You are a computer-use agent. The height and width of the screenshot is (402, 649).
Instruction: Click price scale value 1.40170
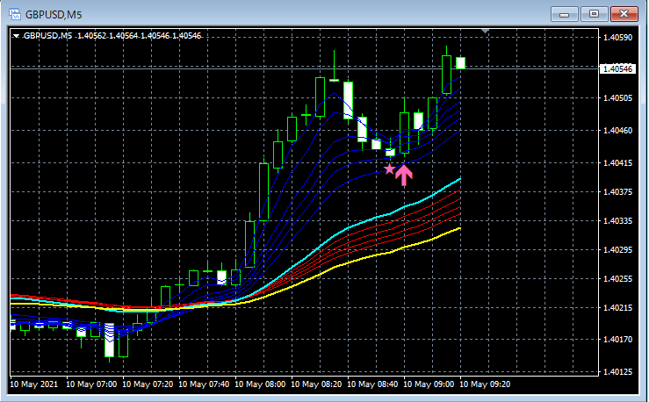618,340
